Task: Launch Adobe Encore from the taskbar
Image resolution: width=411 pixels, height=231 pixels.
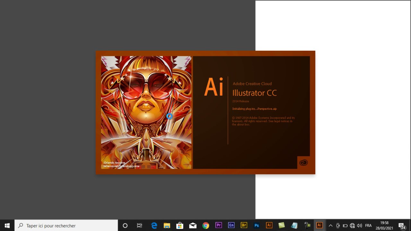Action: click(x=231, y=226)
